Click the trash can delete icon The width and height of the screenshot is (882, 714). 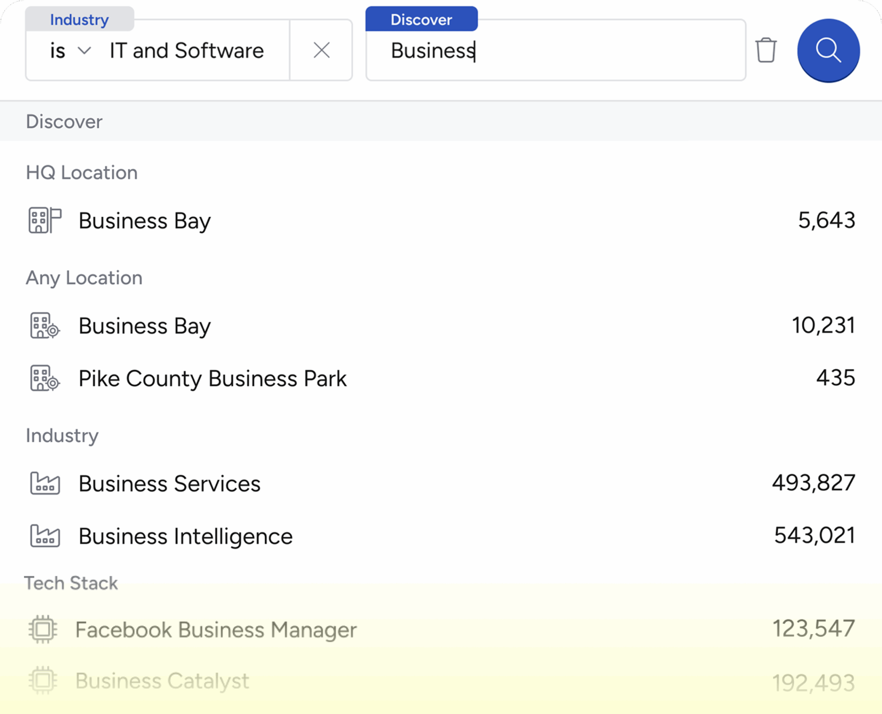click(x=766, y=50)
